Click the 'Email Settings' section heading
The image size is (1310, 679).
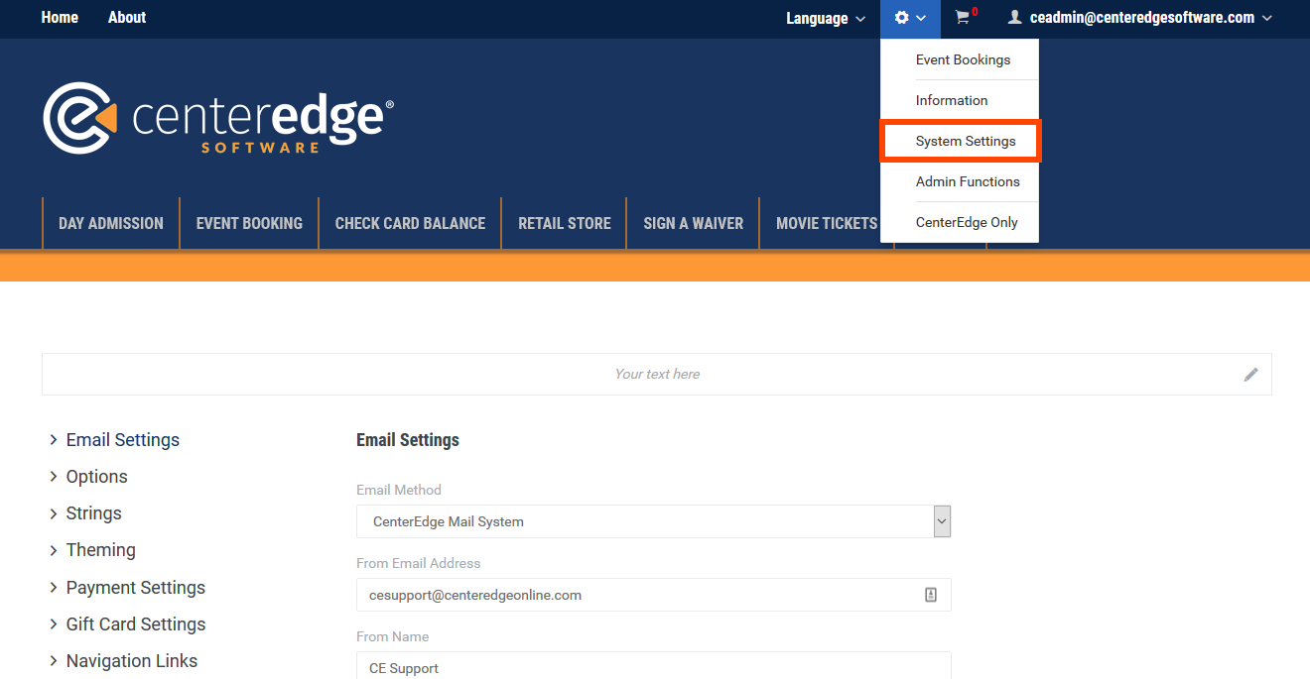click(x=408, y=440)
